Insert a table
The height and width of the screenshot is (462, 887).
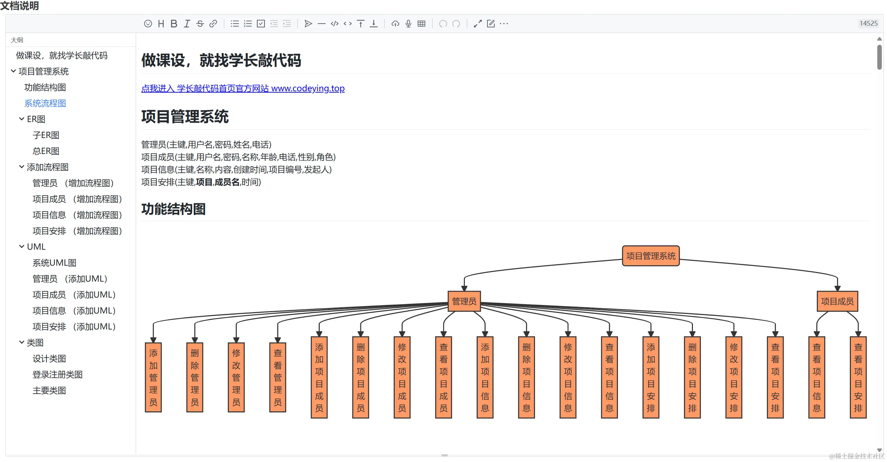[x=421, y=24]
